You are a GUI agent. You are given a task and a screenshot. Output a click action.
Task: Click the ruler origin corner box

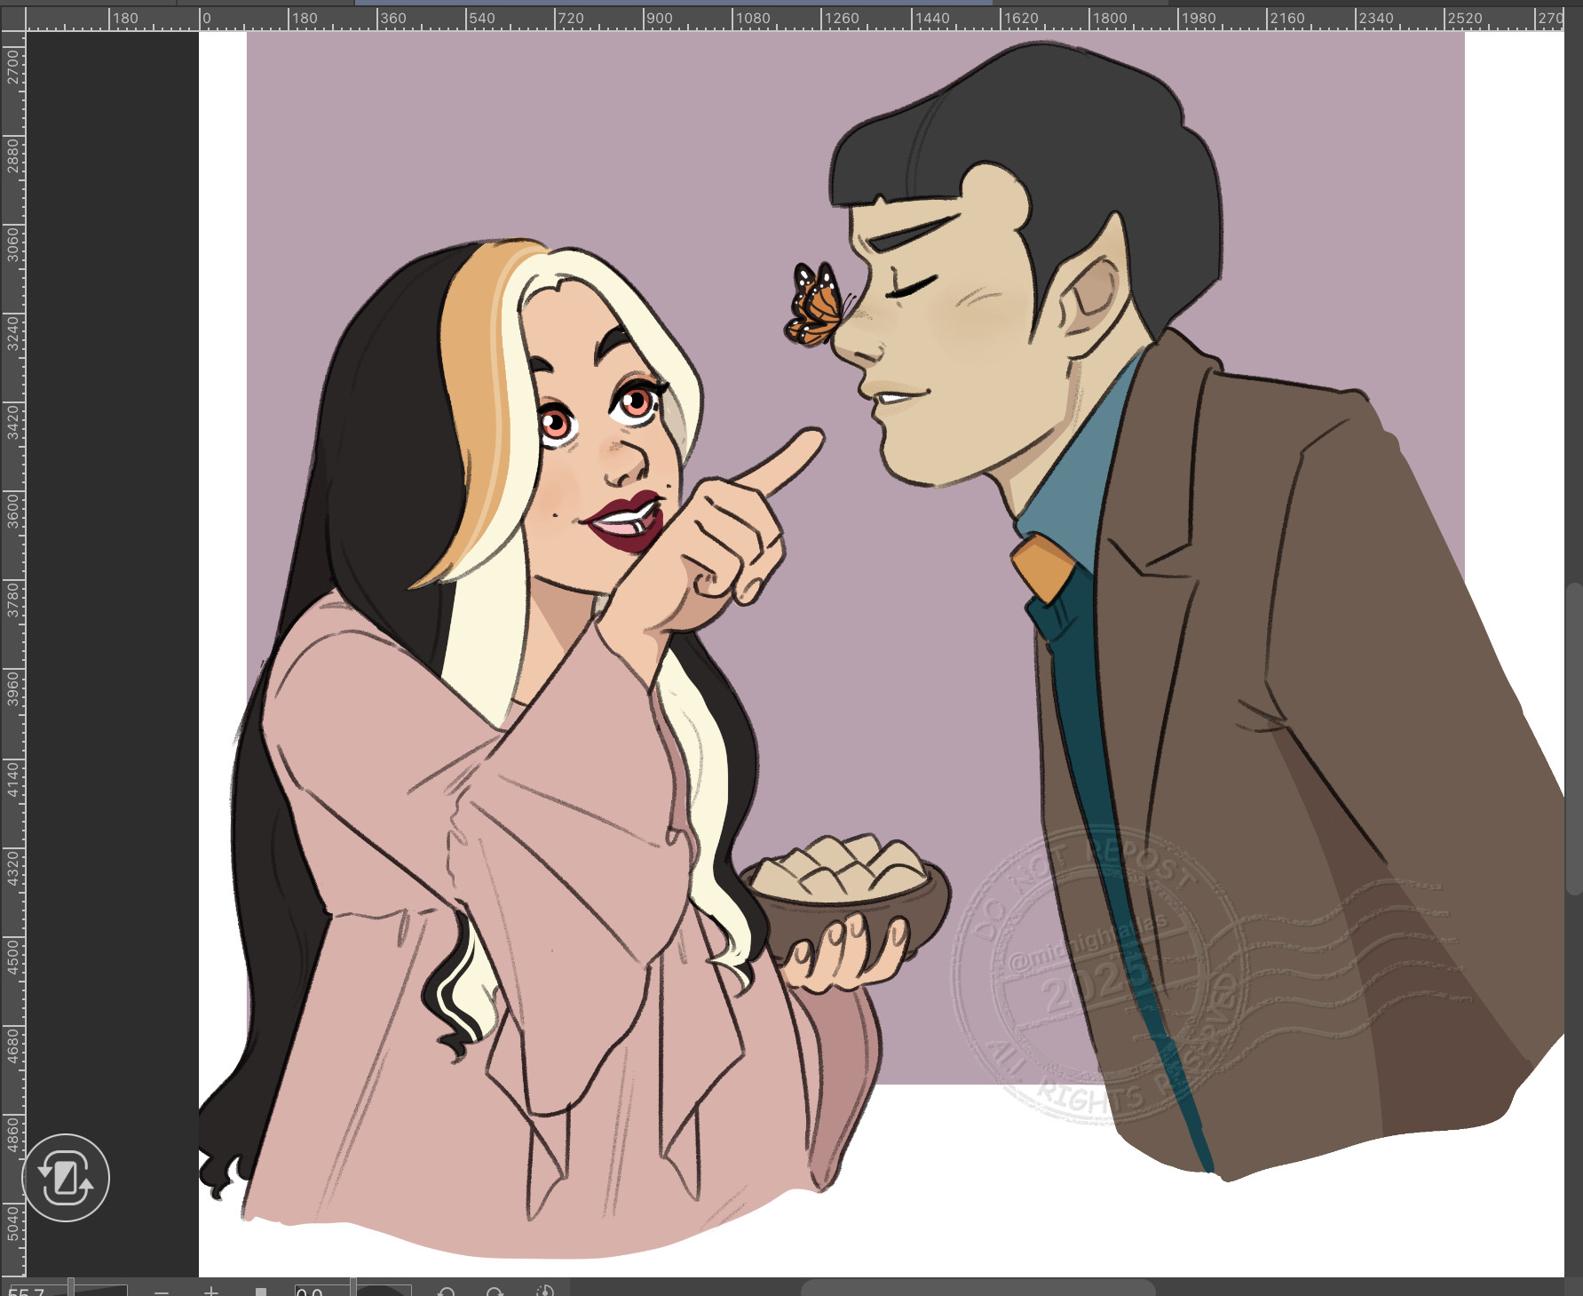pos(12,16)
